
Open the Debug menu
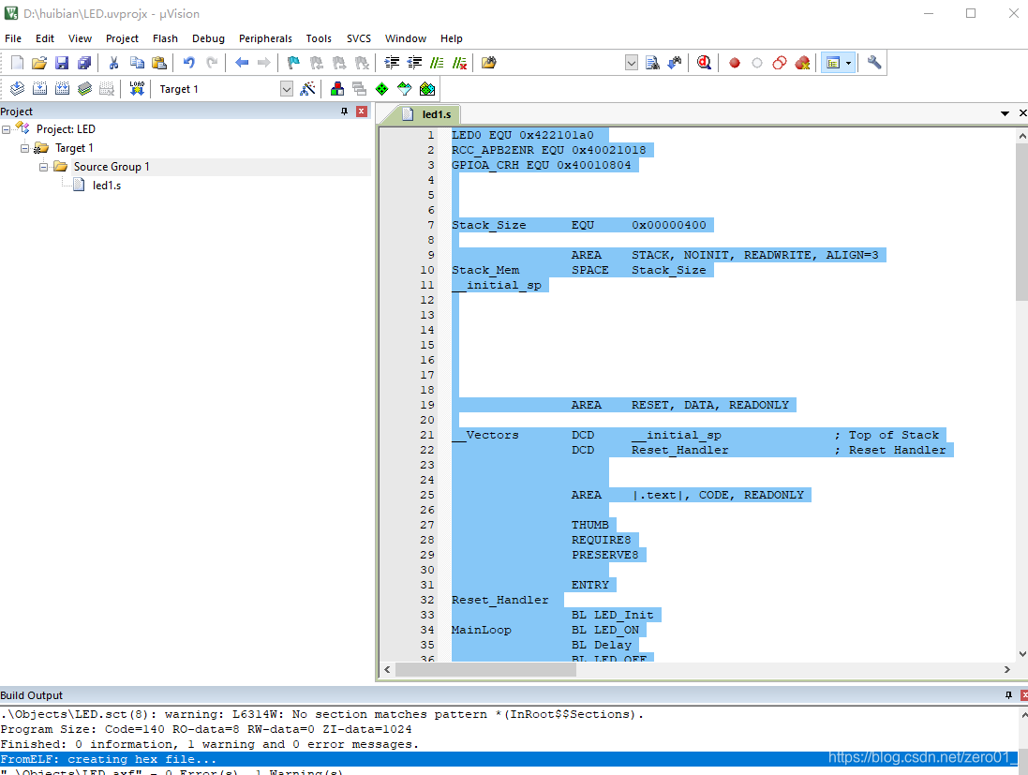(x=208, y=38)
